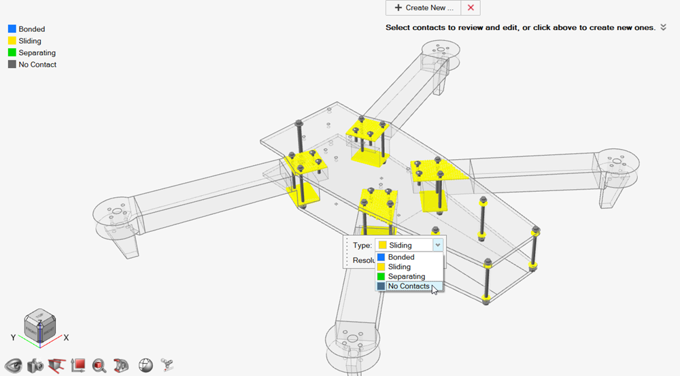Choose Separating from the Type list
Image resolution: width=680 pixels, height=376 pixels.
(x=409, y=276)
